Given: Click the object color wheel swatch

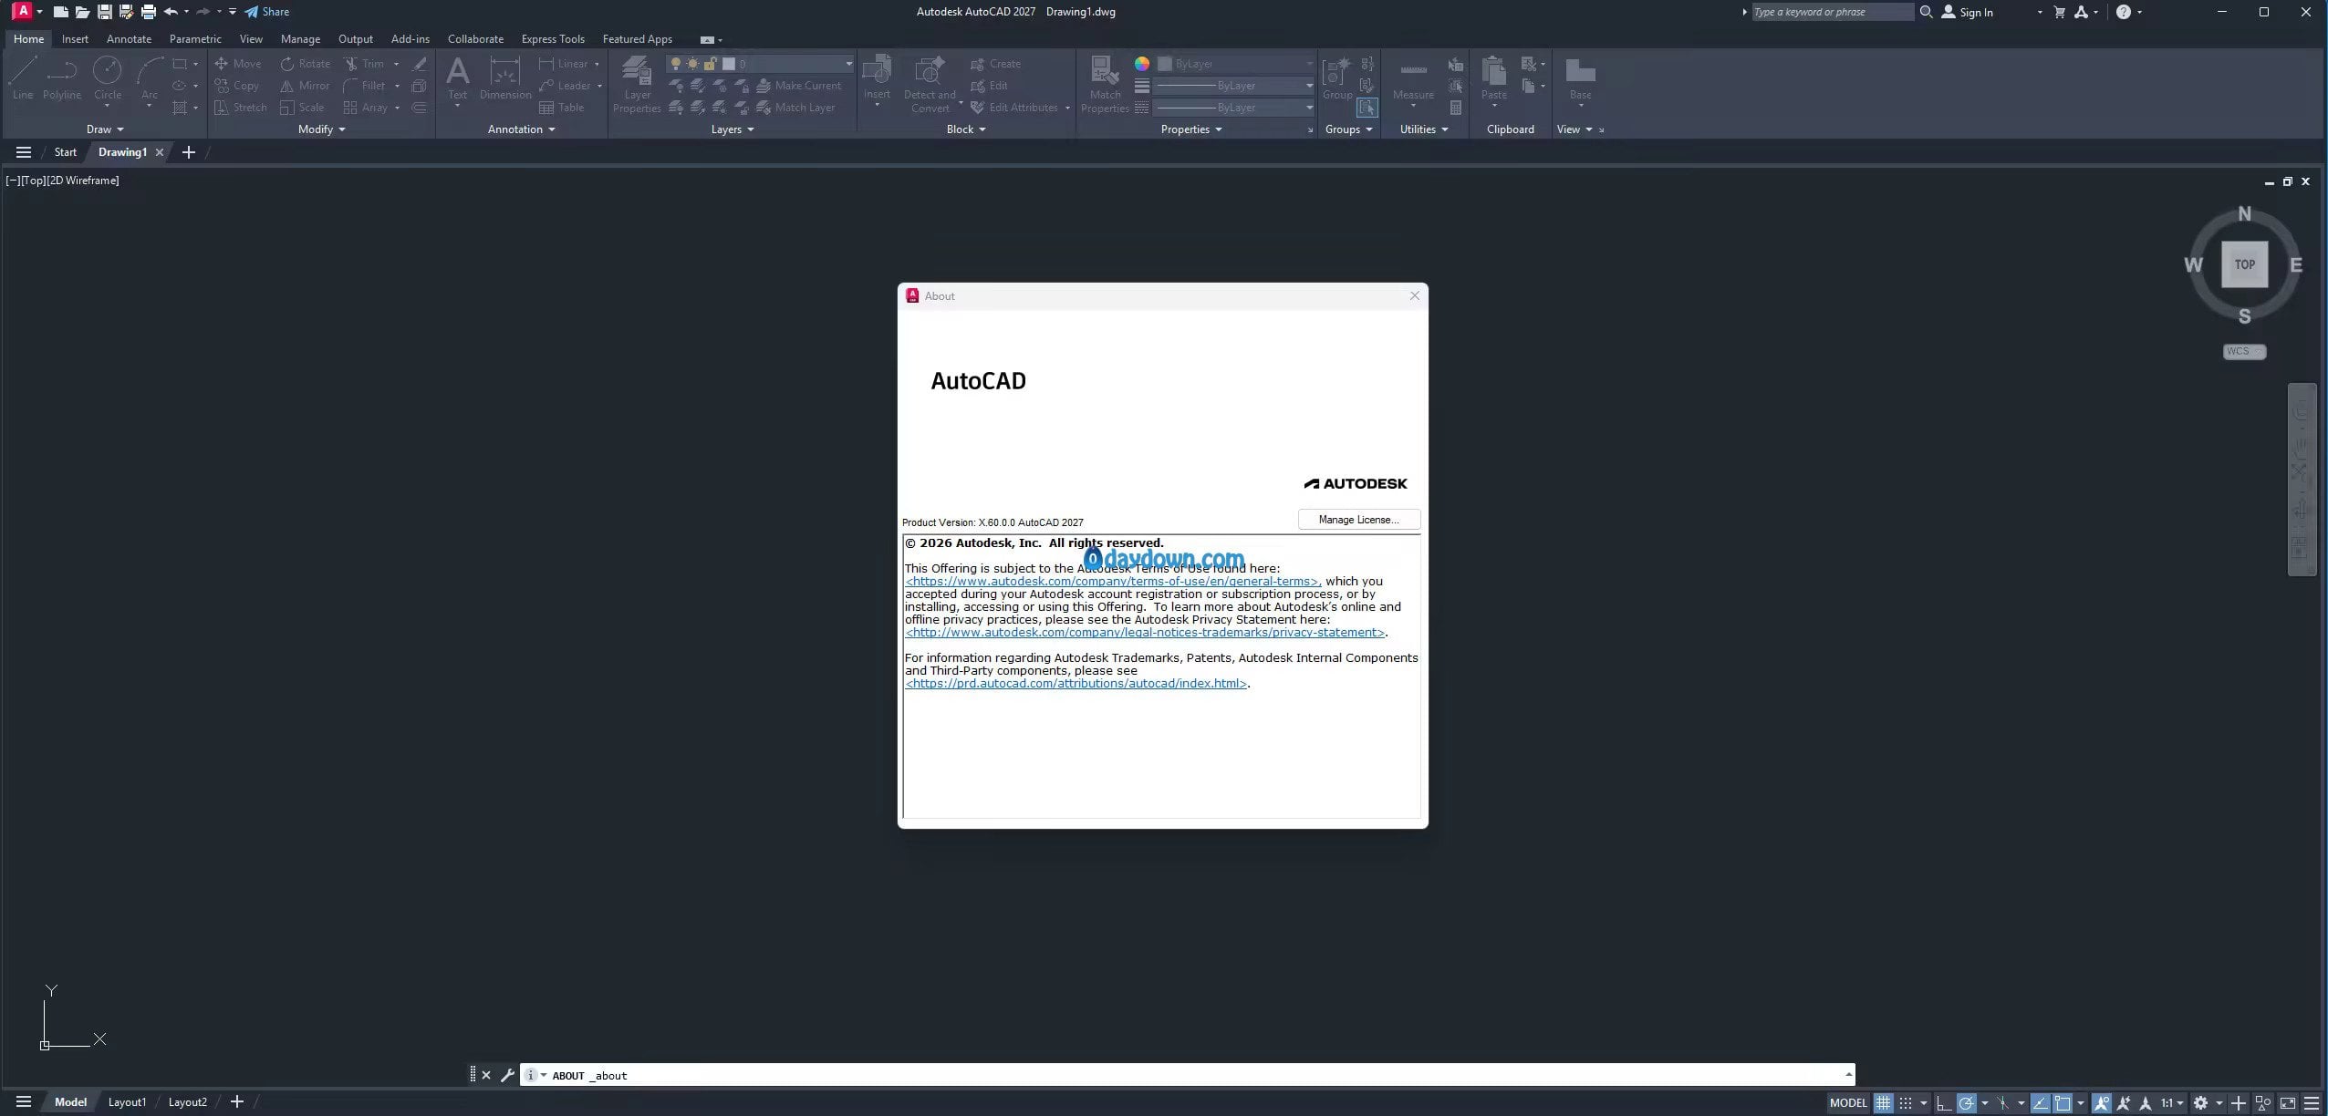Looking at the screenshot, I should pyautogui.click(x=1141, y=64).
